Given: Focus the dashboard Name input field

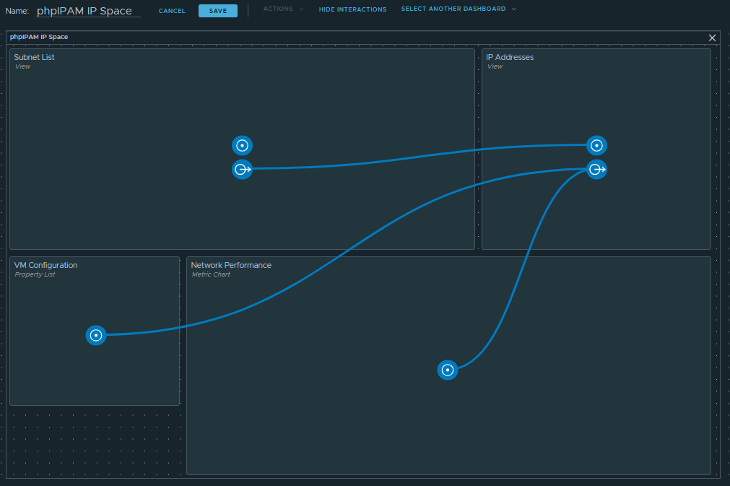Looking at the screenshot, I should pos(88,11).
